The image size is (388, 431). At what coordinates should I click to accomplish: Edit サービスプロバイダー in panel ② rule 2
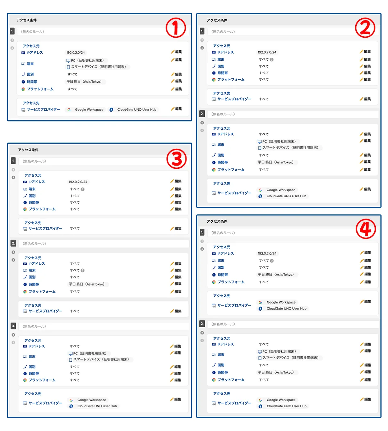(x=365, y=189)
